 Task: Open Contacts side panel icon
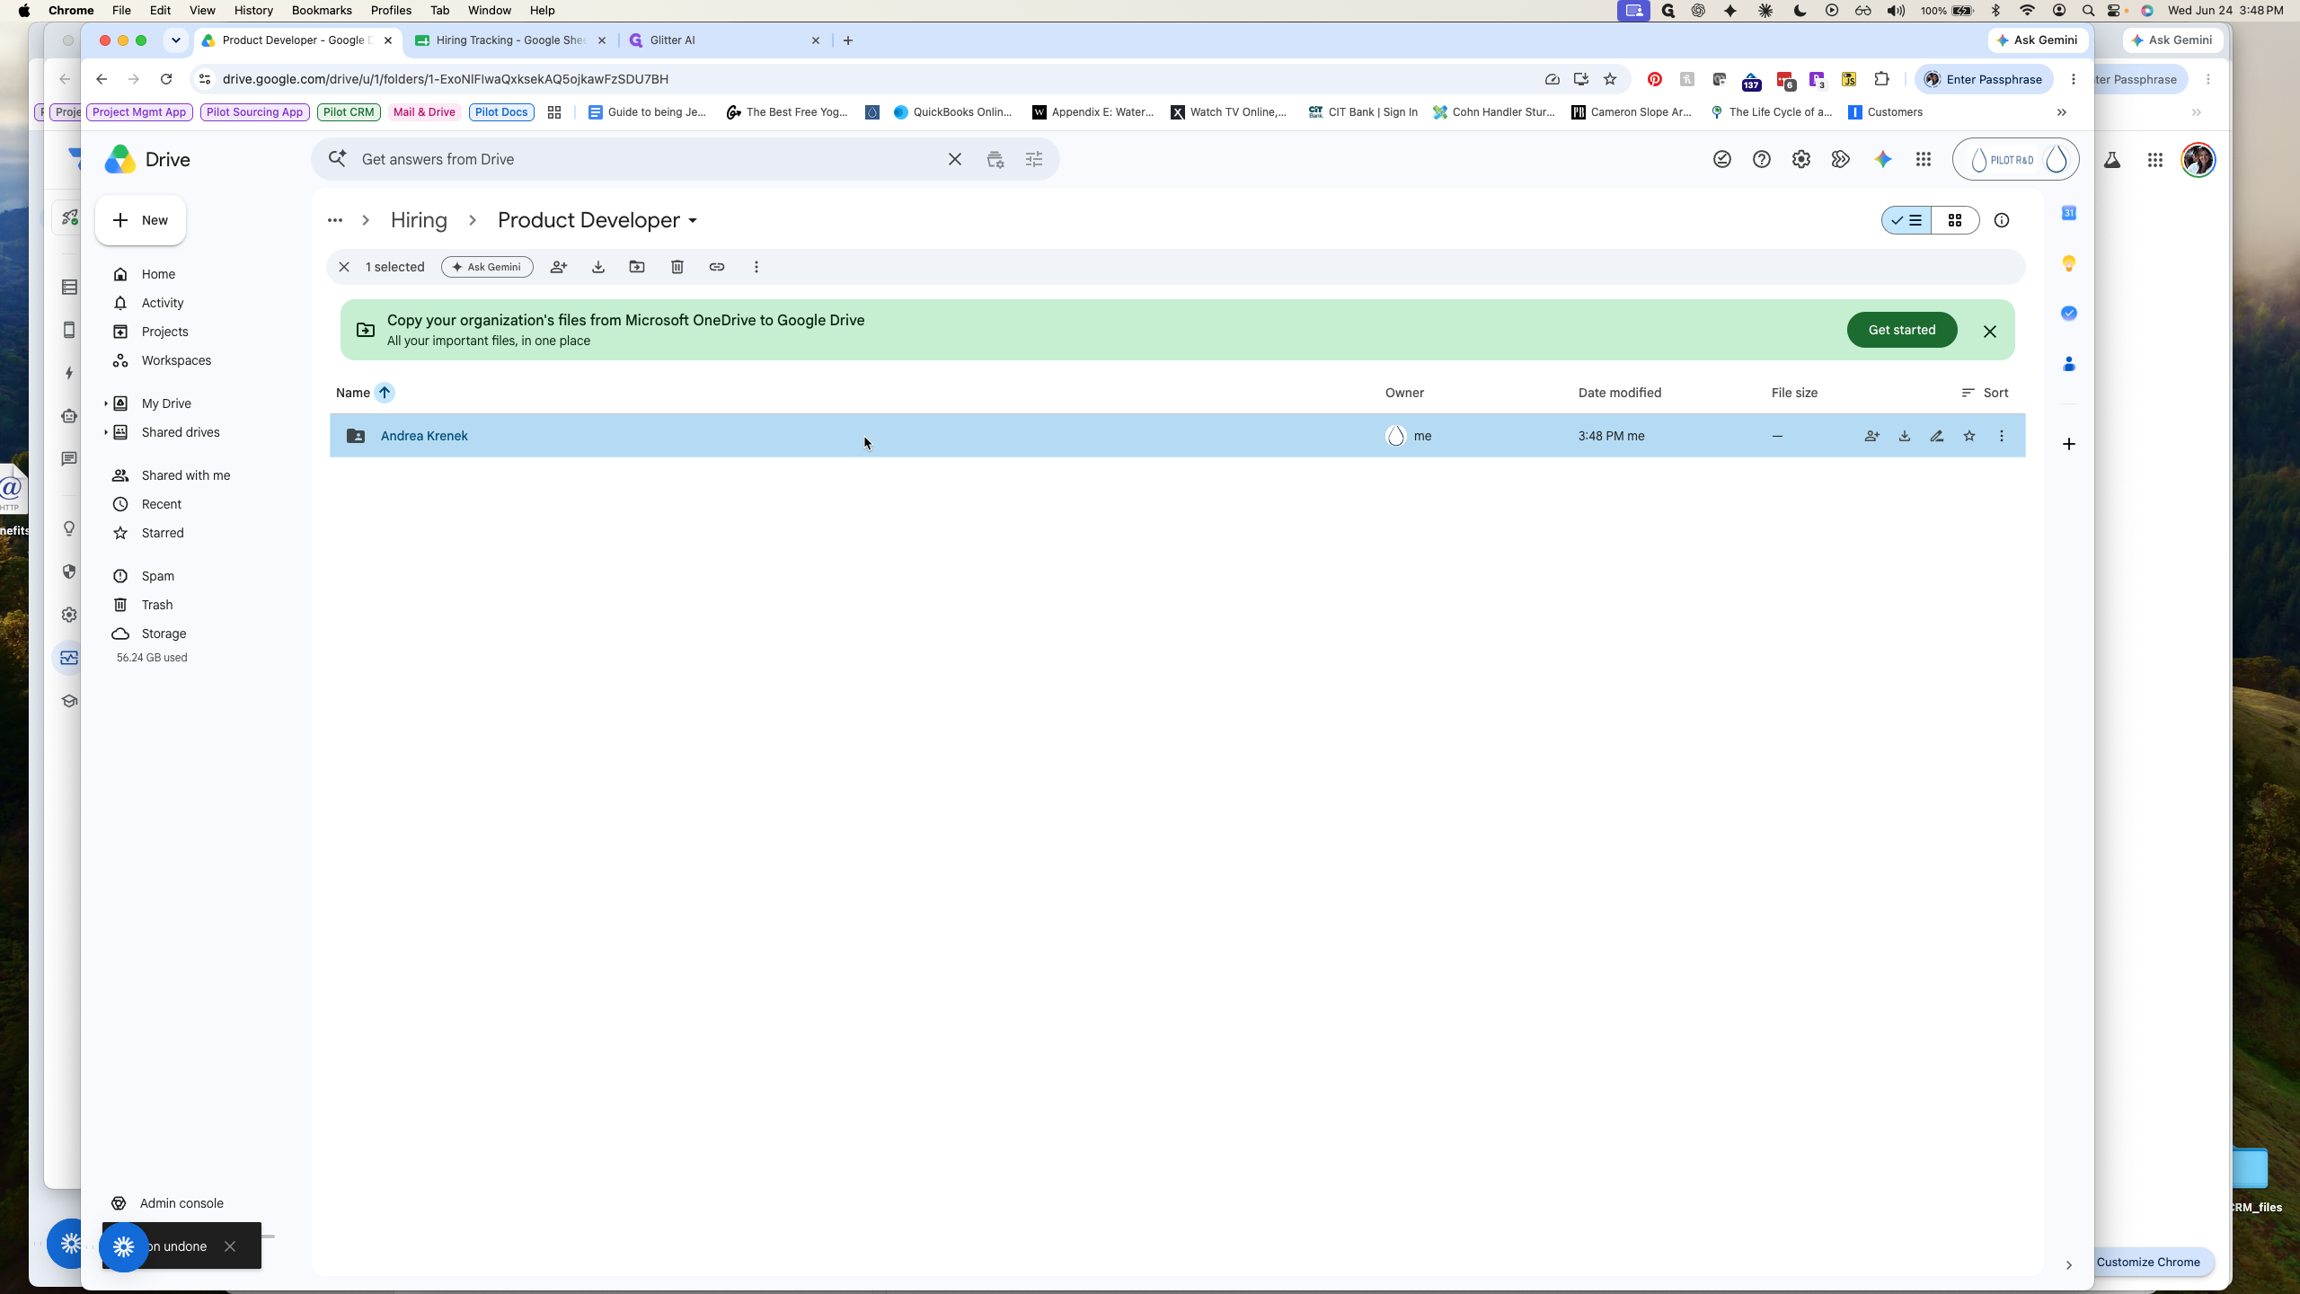[x=2069, y=364]
